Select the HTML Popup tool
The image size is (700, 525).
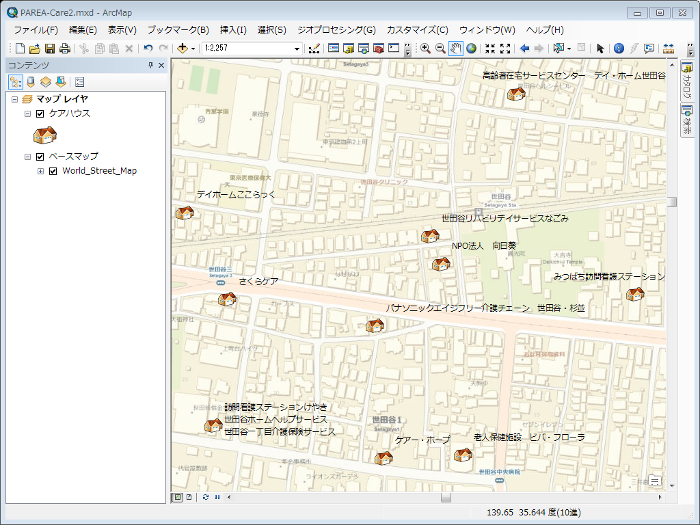click(x=649, y=49)
